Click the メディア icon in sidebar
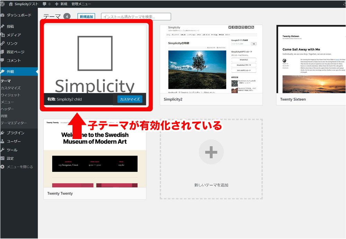346x239 pixels. [x=2, y=35]
